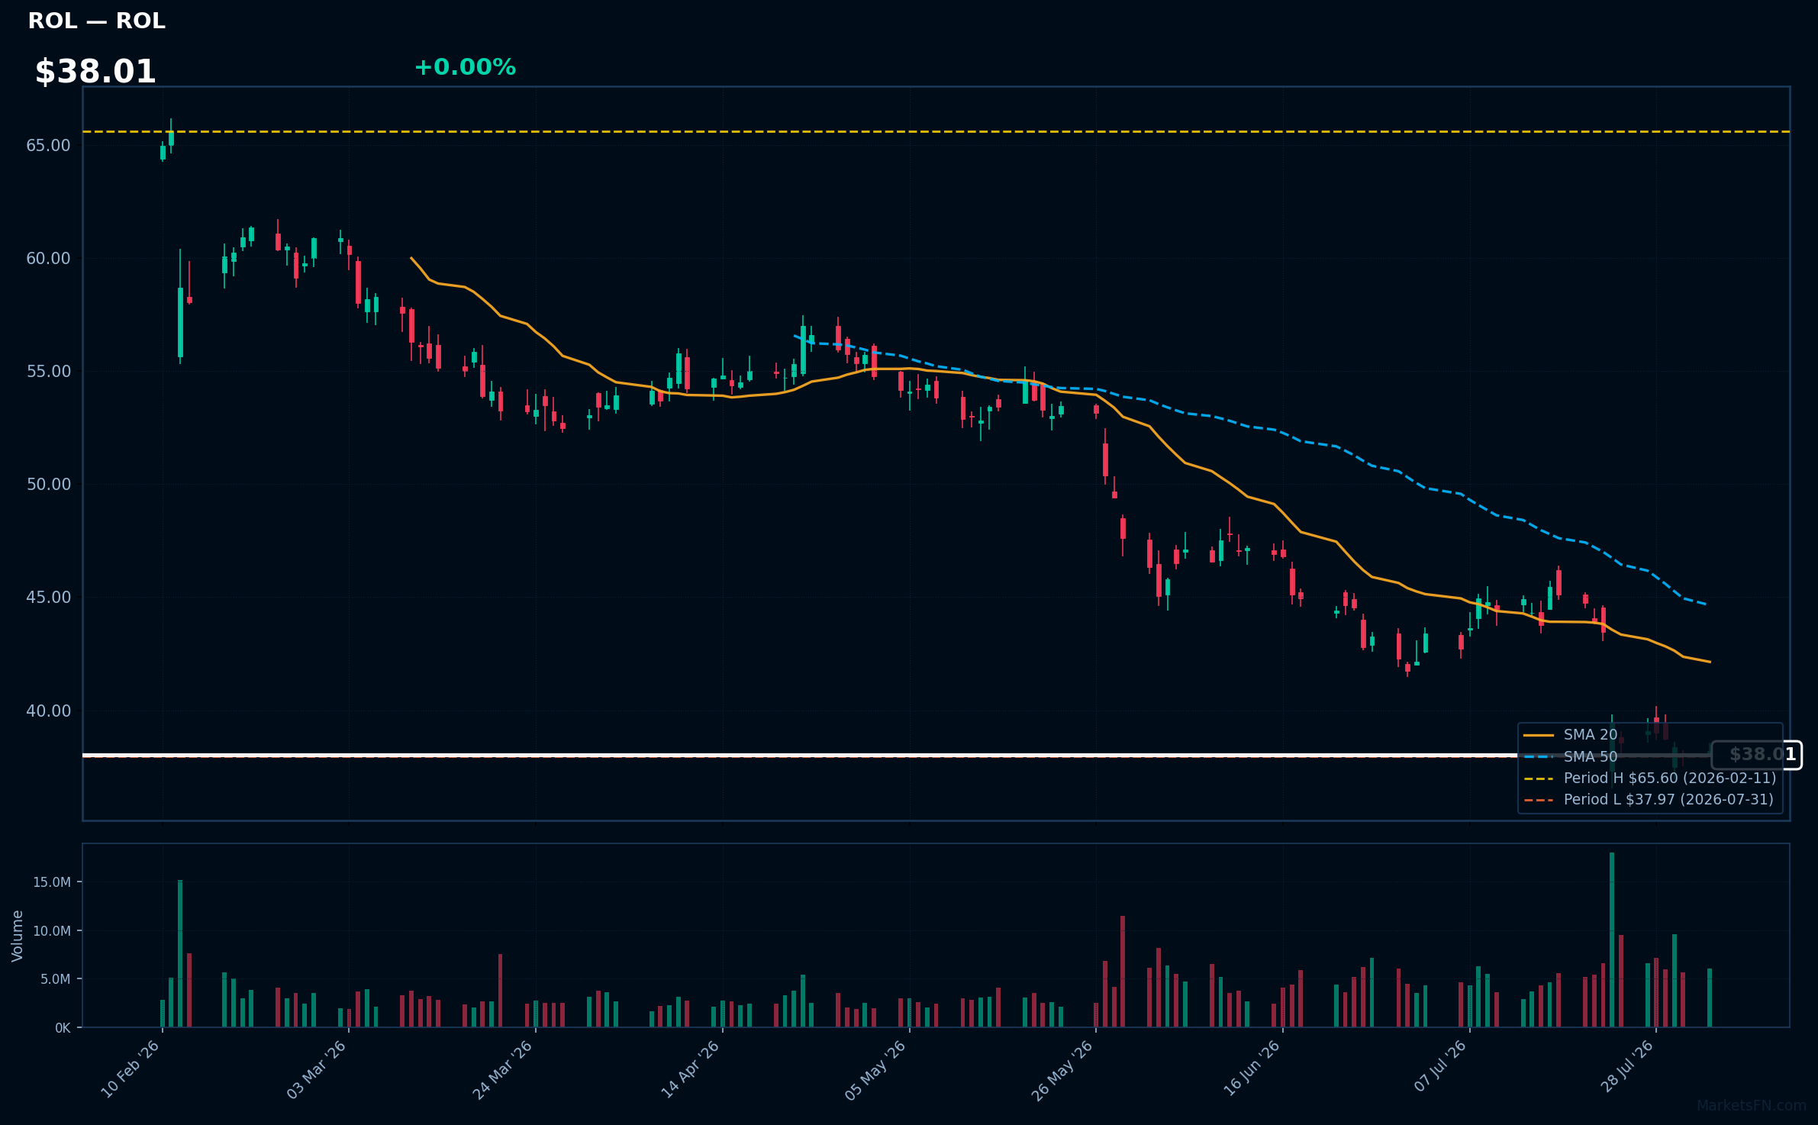Pick the "24 Mar '26" date label
Image resolution: width=1818 pixels, height=1125 pixels.
tap(503, 1069)
